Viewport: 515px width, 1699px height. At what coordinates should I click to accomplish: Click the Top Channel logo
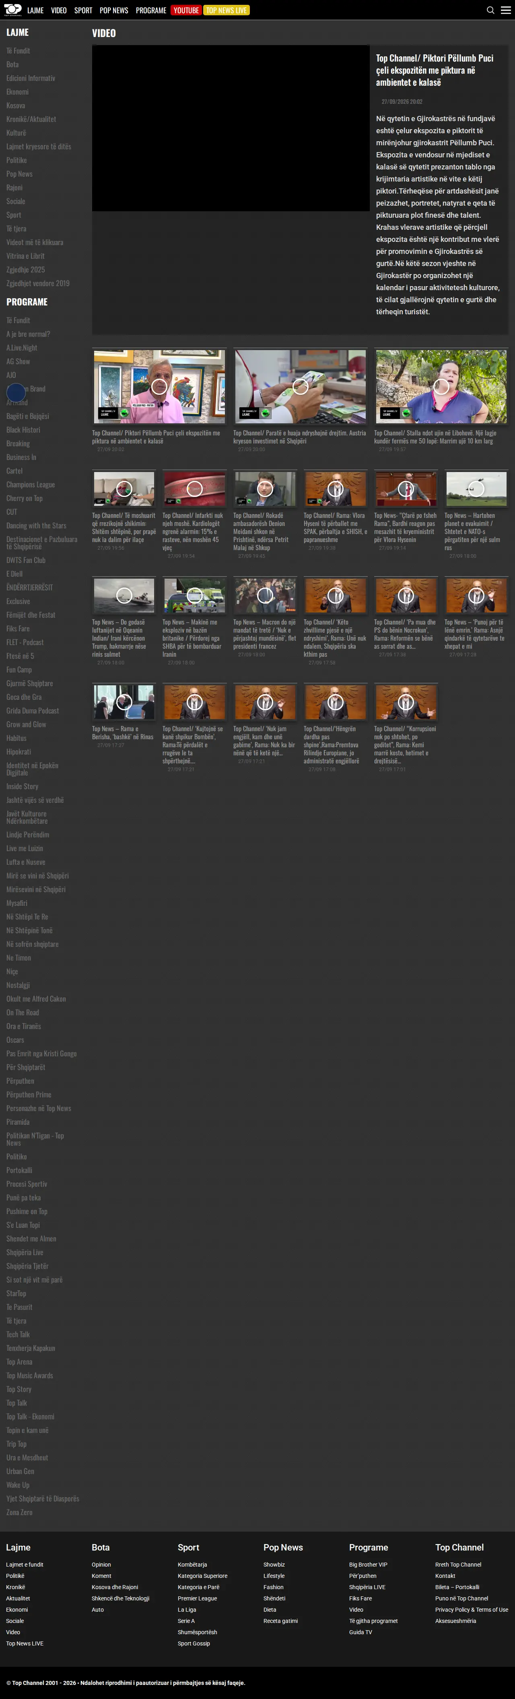click(x=12, y=9)
